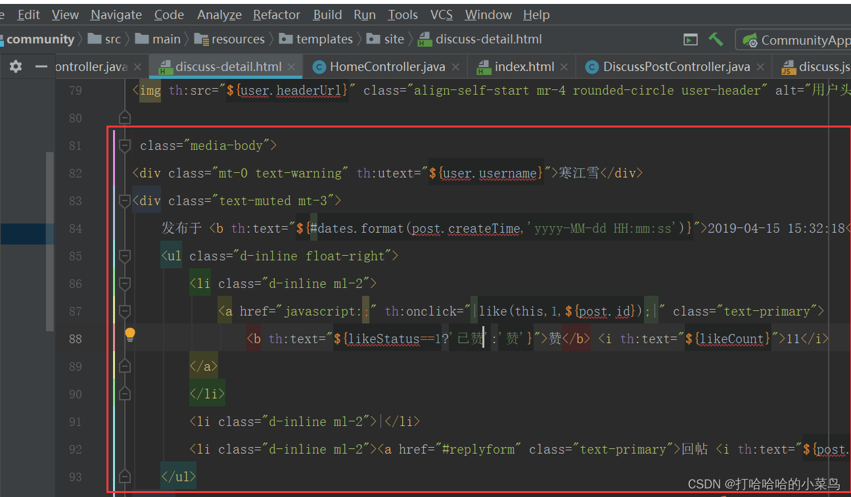Open the Refactor menu
The width and height of the screenshot is (851, 497).
(277, 14)
